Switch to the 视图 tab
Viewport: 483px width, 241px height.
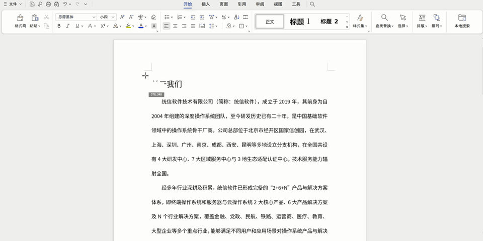pyautogui.click(x=278, y=4)
